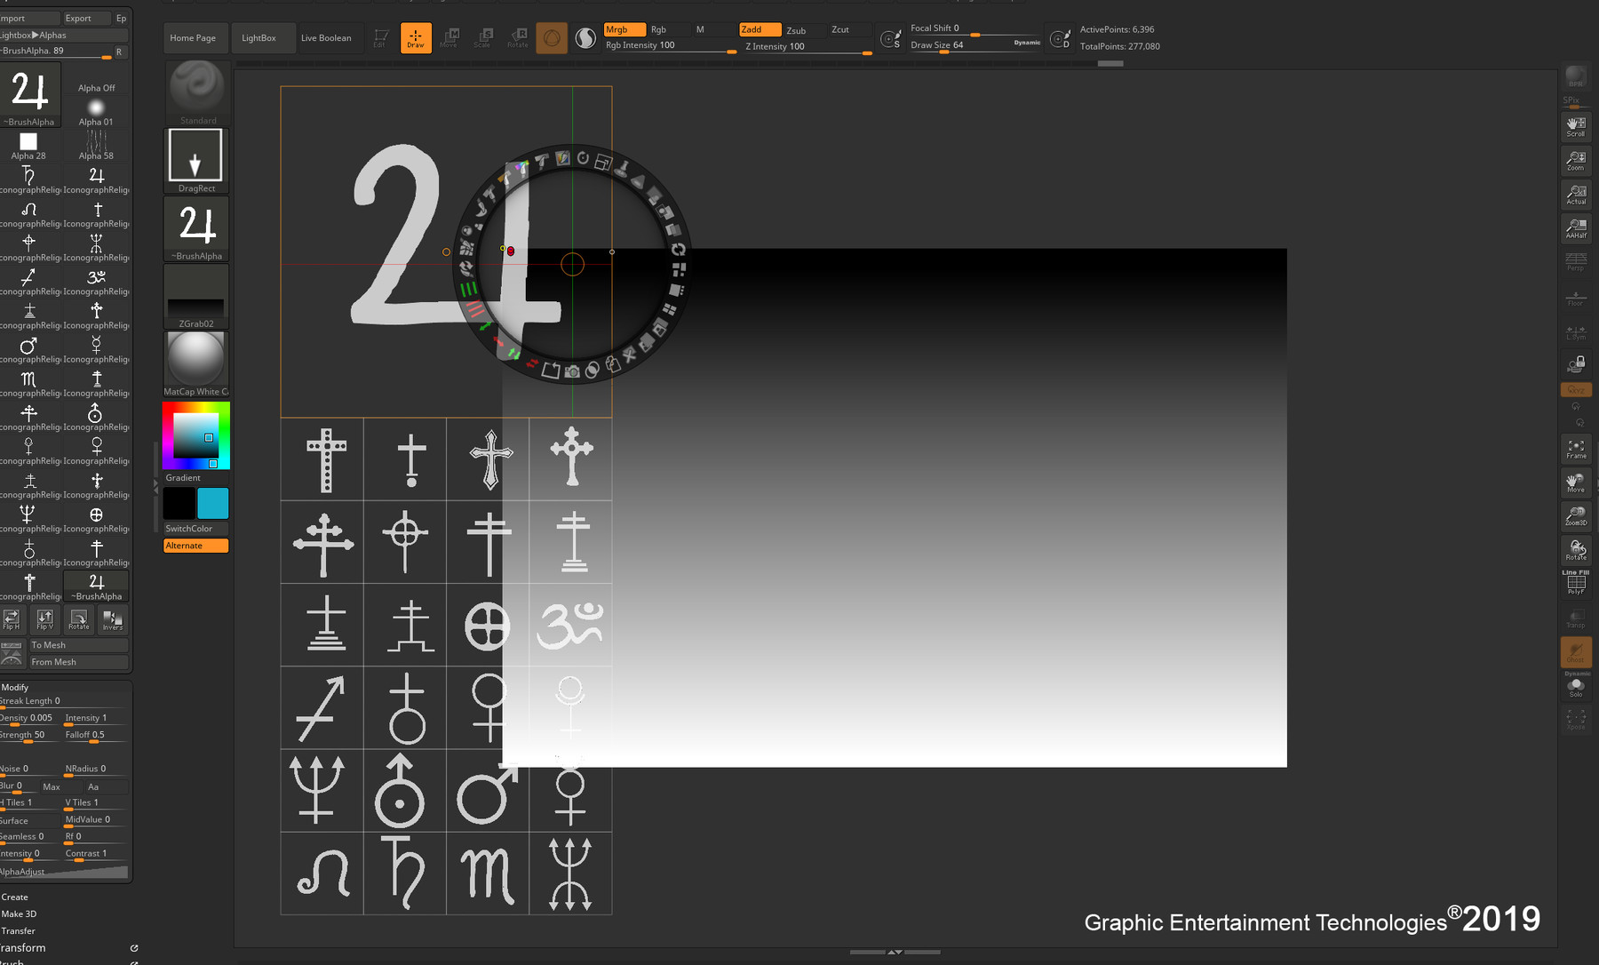The image size is (1599, 965).
Task: Click the Zoom3D icon
Action: pyautogui.click(x=1576, y=516)
